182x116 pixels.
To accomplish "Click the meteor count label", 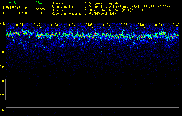I will [41, 9].
